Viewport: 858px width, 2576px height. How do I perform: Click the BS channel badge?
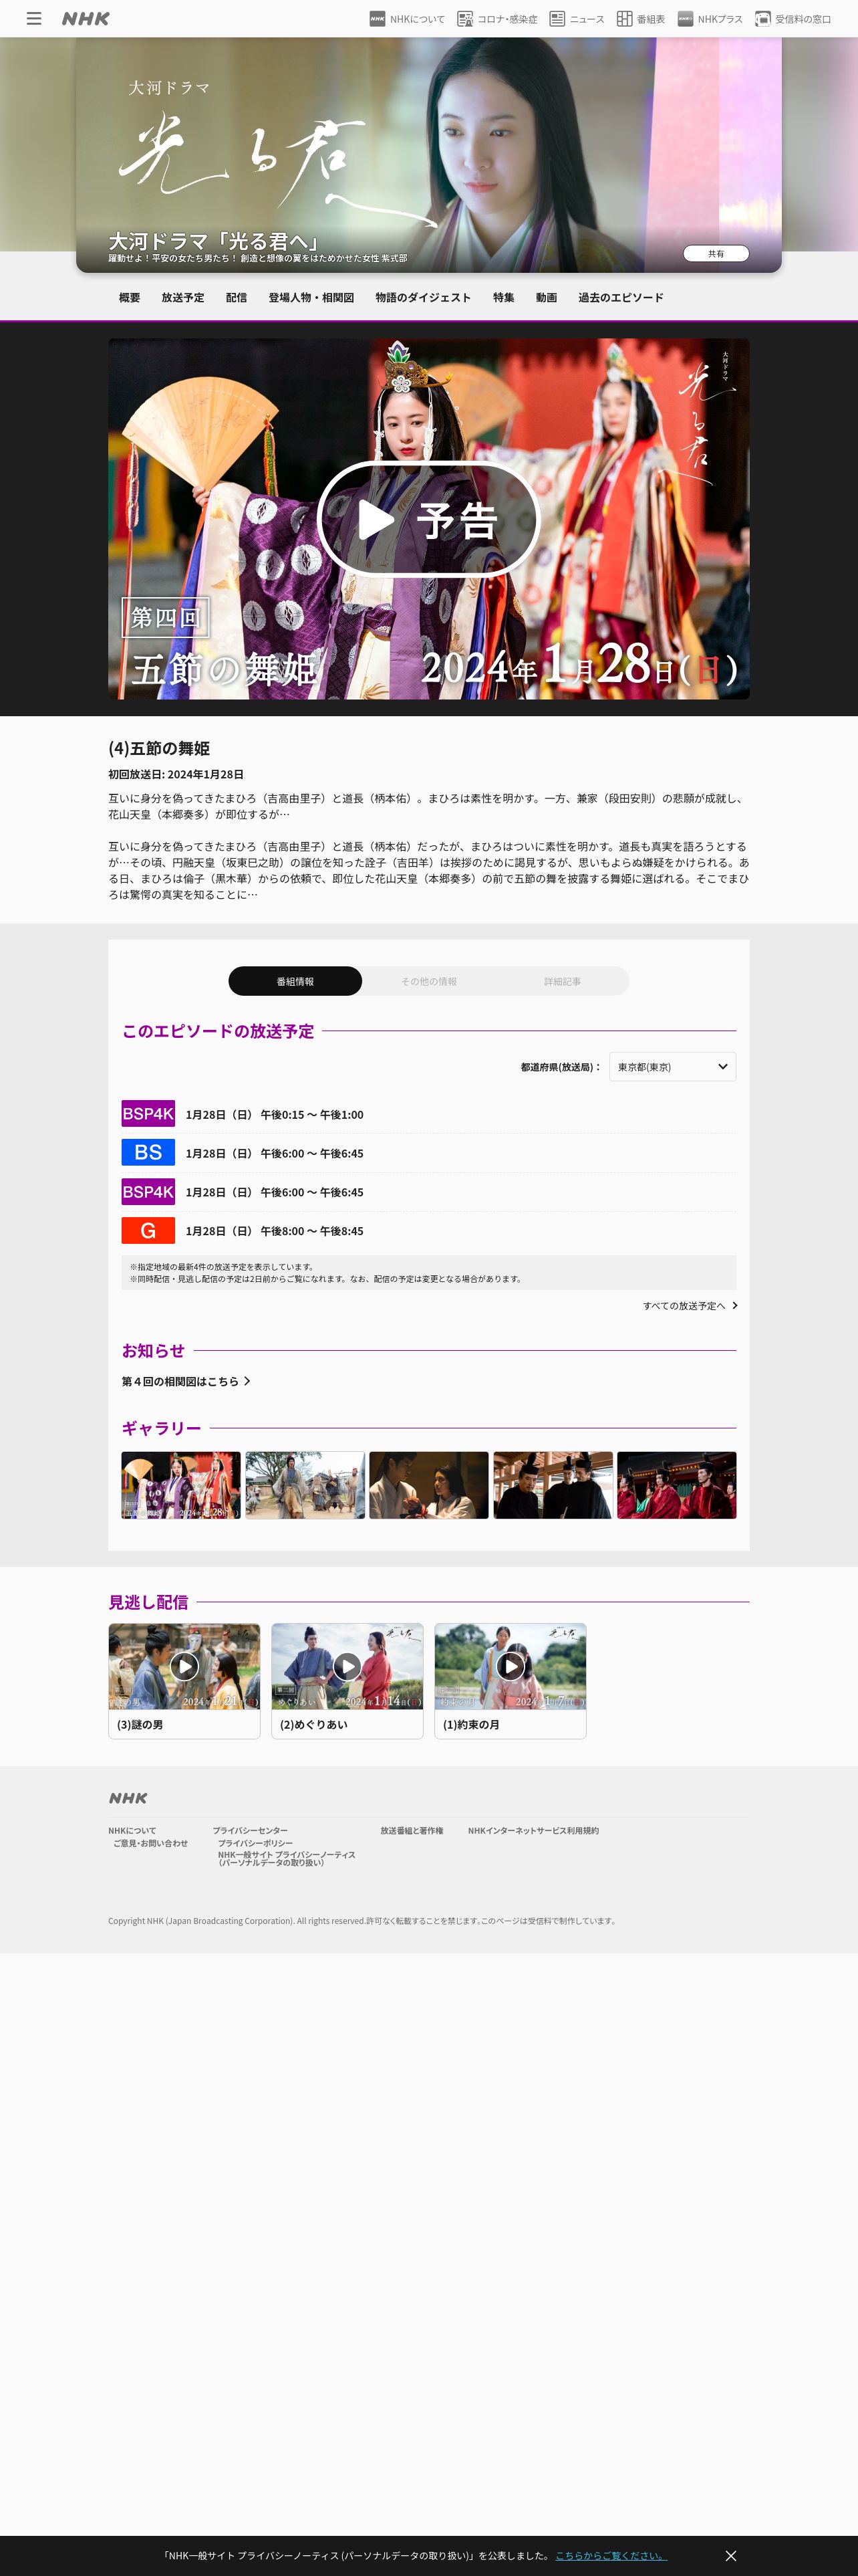coord(148,1153)
